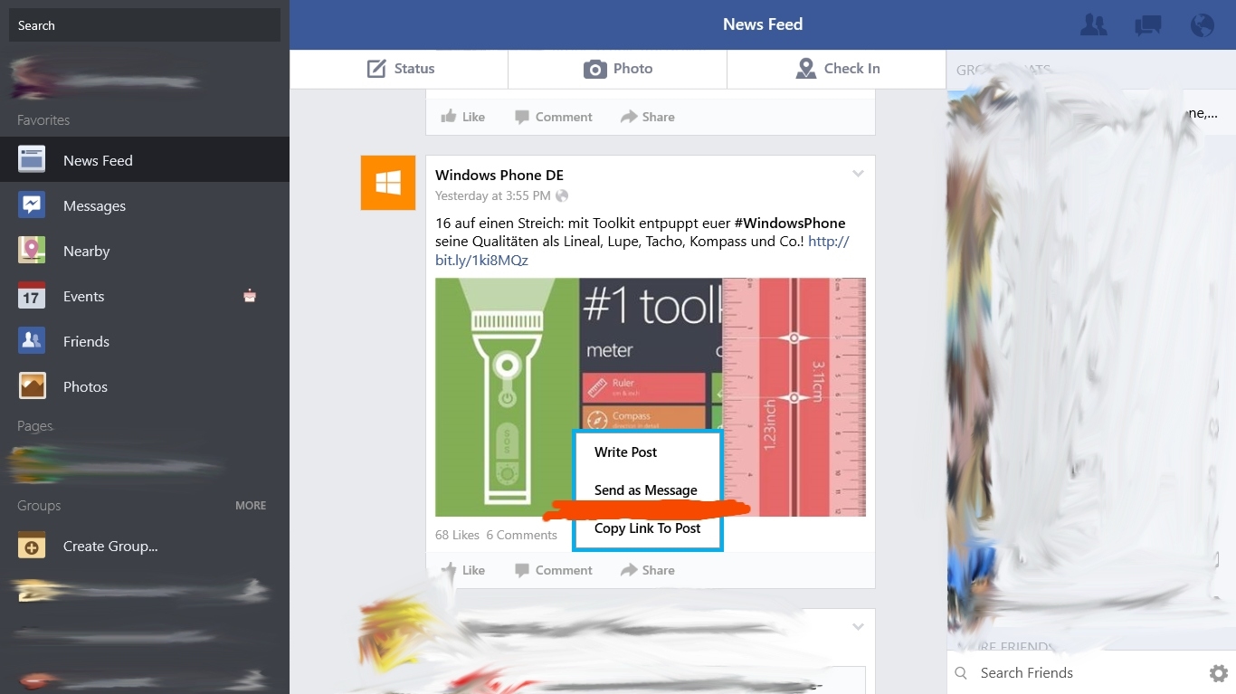Viewport: 1236px width, 694px height.
Task: Click the Groups section label
Action: click(39, 506)
